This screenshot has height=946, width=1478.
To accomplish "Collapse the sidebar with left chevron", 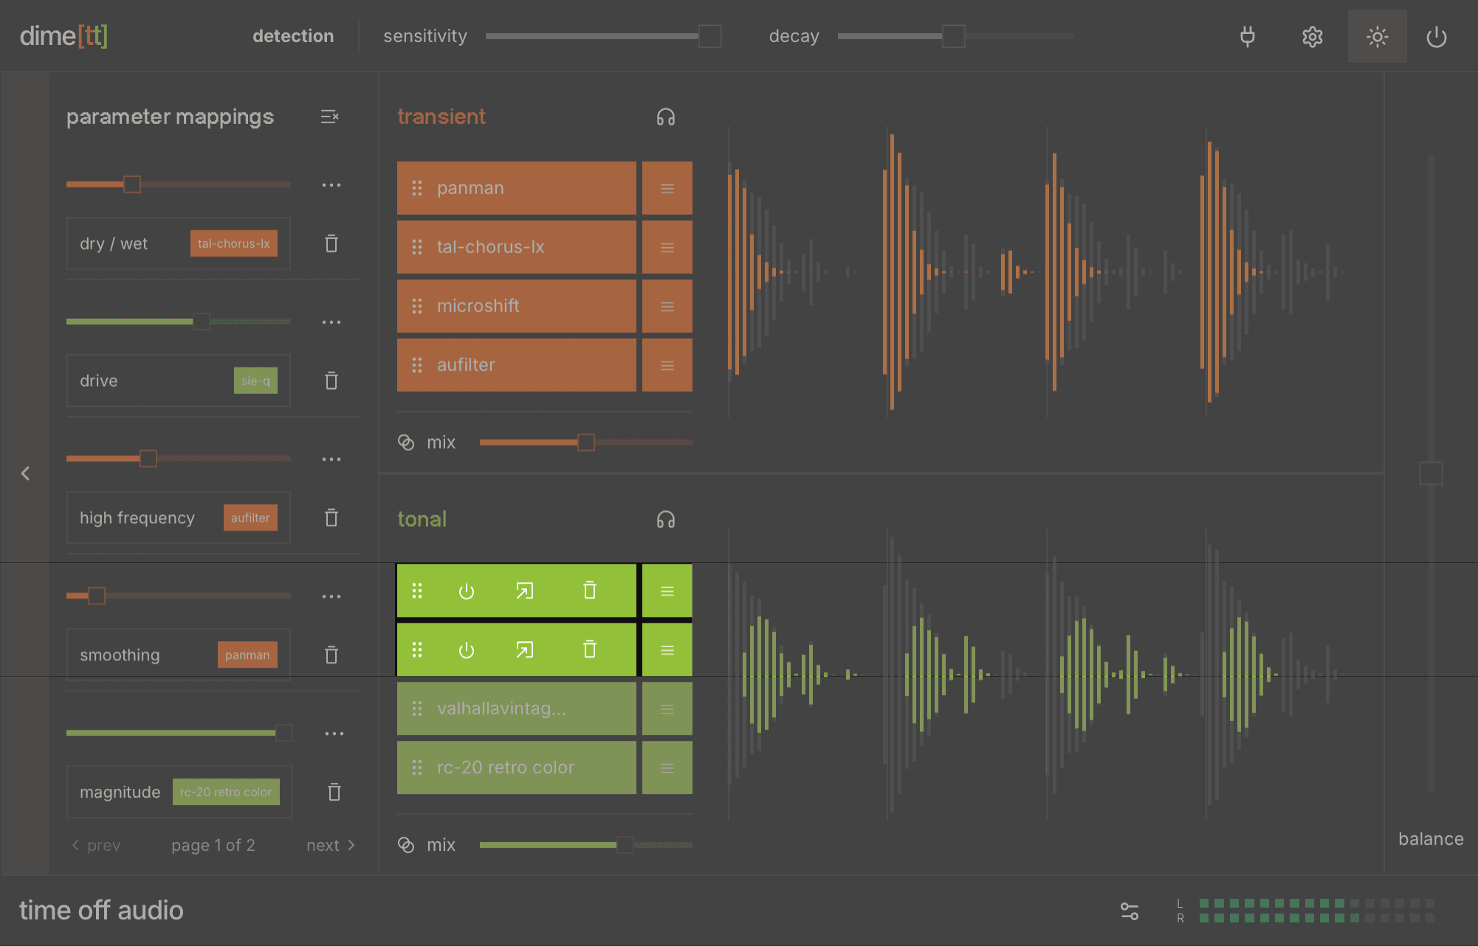I will tap(25, 473).
